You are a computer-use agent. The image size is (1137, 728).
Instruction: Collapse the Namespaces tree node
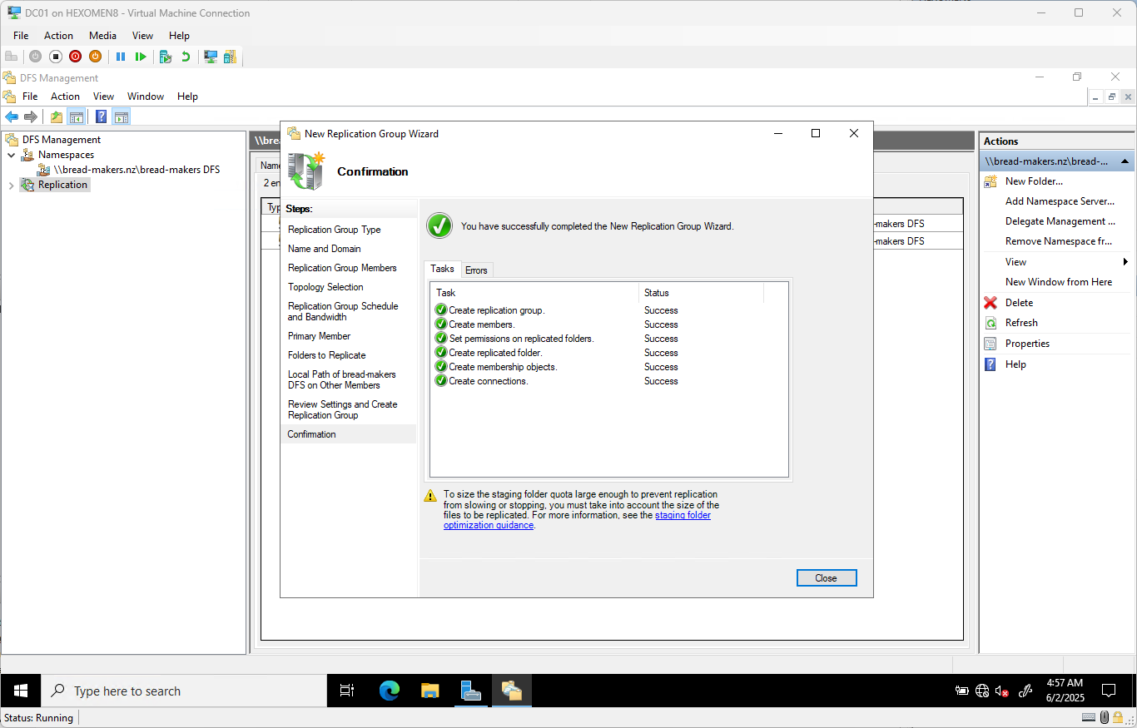[x=12, y=155]
